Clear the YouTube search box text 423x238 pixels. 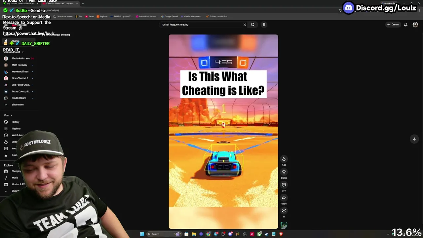point(245,24)
